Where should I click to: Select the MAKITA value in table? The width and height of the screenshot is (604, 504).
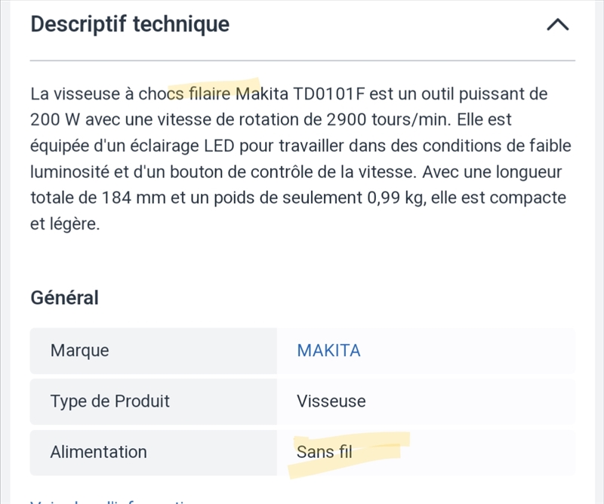pos(330,350)
